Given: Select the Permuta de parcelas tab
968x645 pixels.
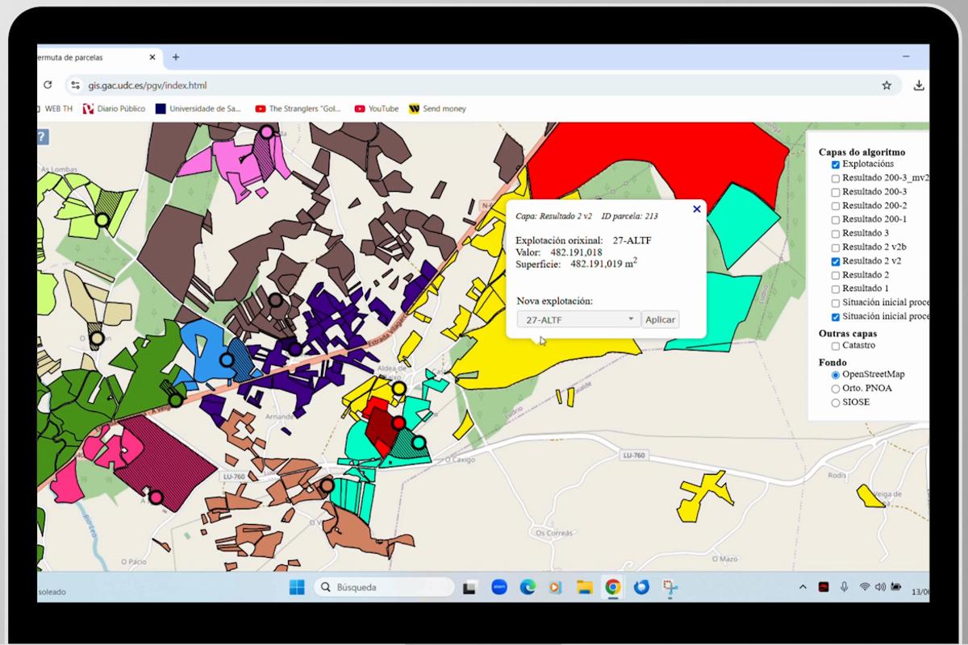Looking at the screenshot, I should [x=89, y=57].
